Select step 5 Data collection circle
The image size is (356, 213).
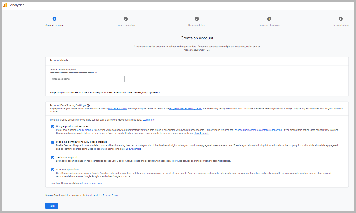[340, 19]
